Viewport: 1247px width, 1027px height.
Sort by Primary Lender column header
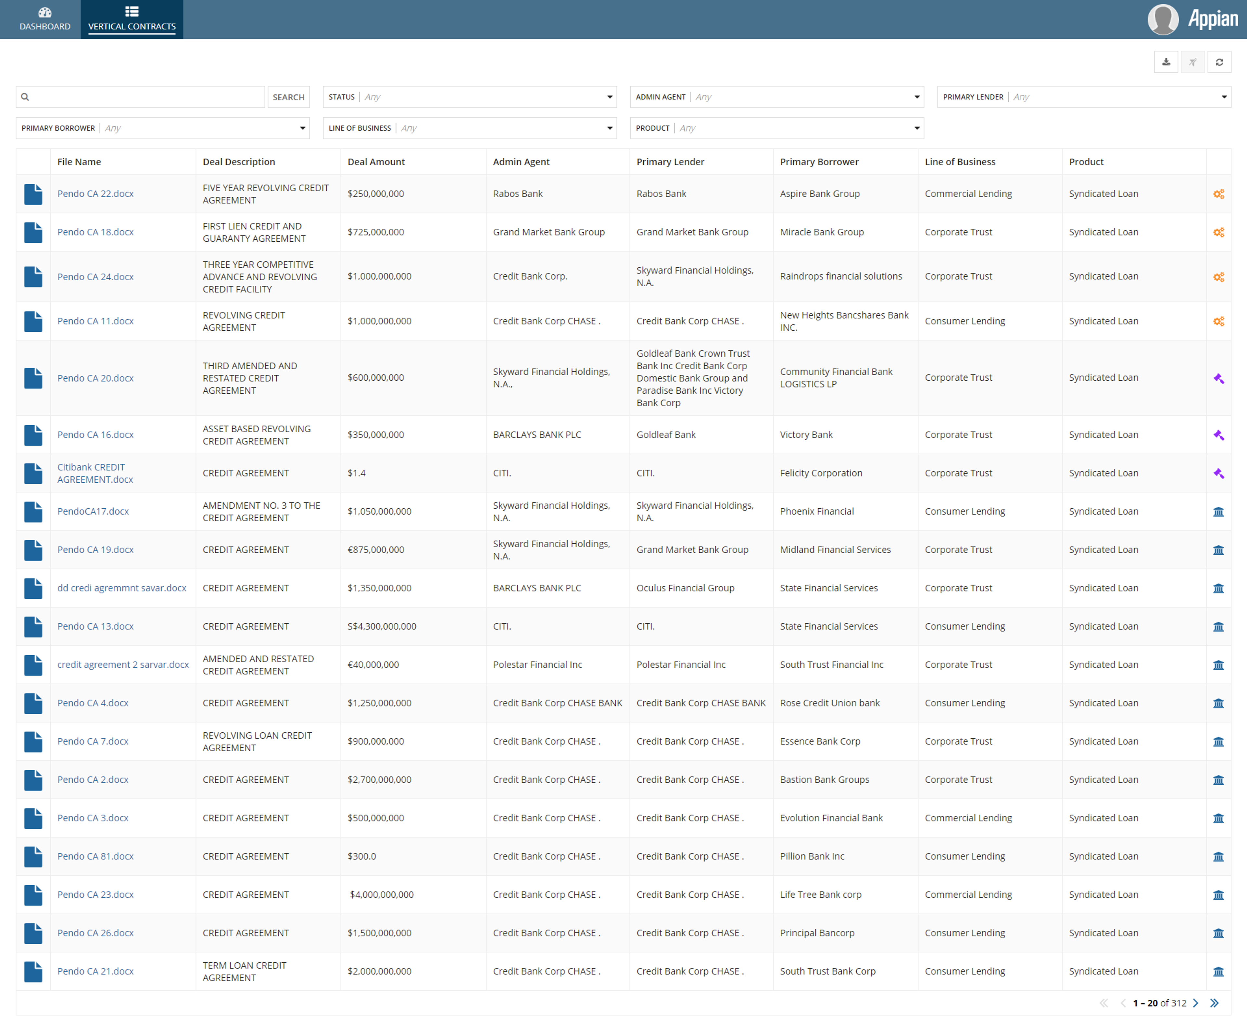click(670, 162)
